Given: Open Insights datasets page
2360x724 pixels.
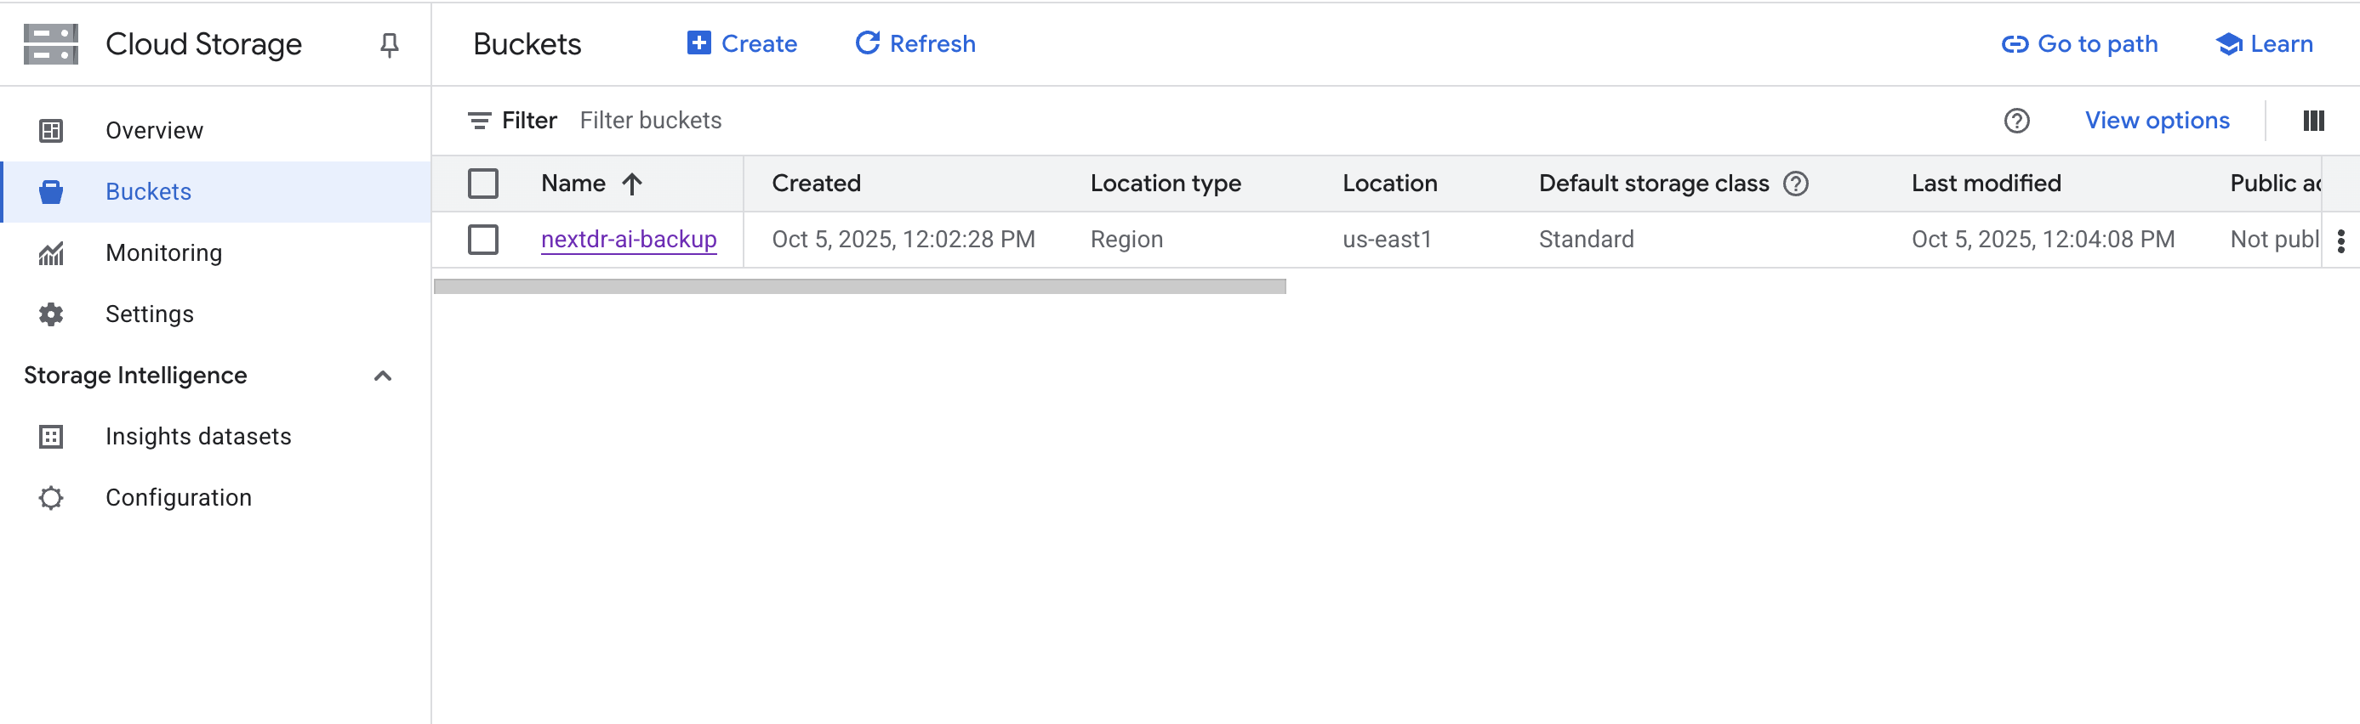Looking at the screenshot, I should coord(198,437).
